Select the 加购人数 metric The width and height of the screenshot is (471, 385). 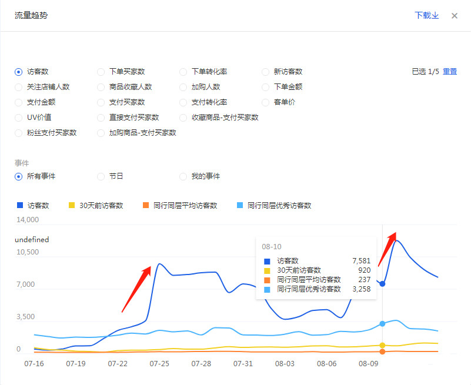[x=183, y=87]
